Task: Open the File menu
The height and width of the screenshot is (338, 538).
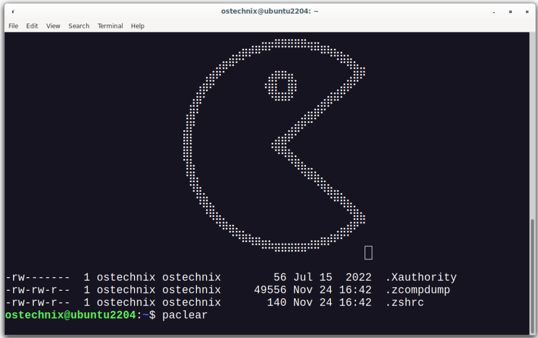Action: pos(13,26)
